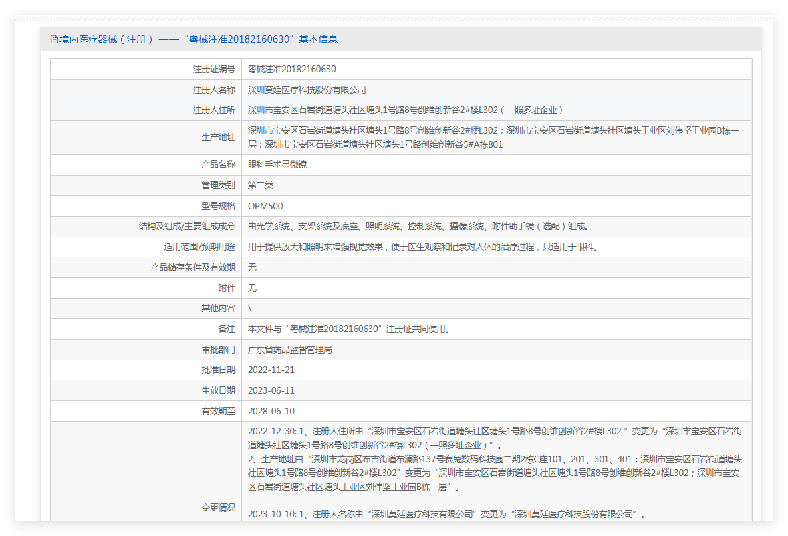Click change item 2 starting 生产地址由

[495, 473]
